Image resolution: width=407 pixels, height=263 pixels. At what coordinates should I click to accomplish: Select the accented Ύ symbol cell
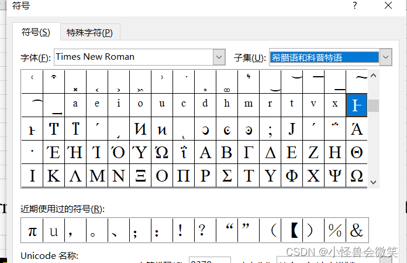140,152
